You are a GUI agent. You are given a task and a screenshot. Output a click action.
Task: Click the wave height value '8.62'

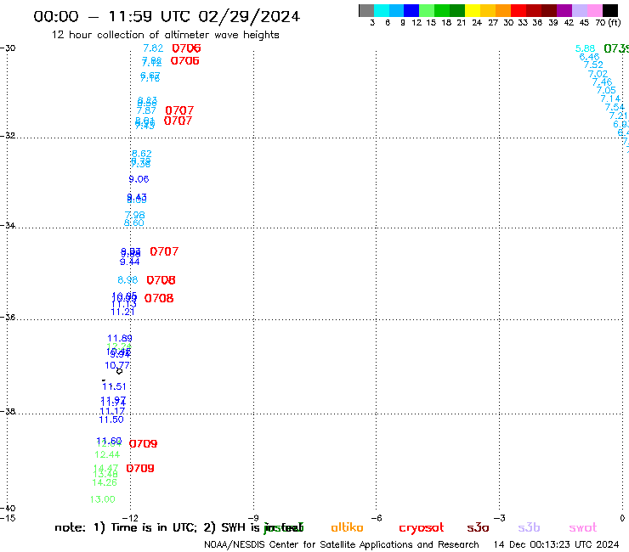[x=142, y=154]
